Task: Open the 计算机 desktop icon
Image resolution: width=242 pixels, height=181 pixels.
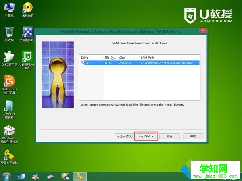Action: coord(9,10)
